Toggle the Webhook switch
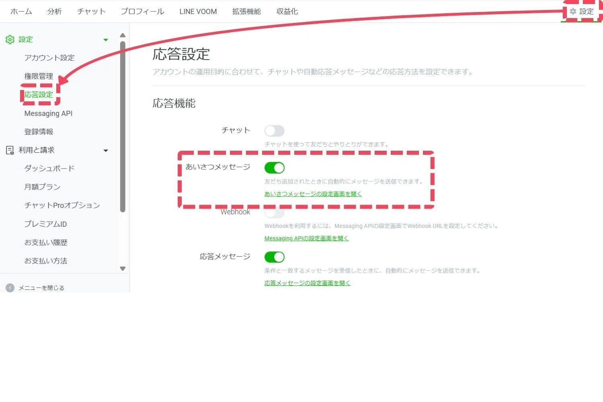Viewport: 603px width, 402px height. [275, 212]
